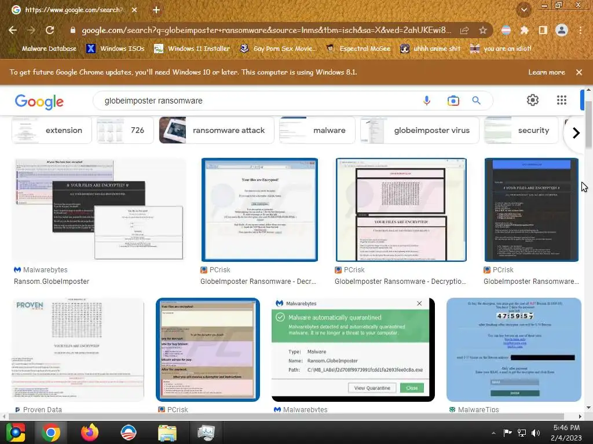Show hidden tray icons arrow

click(x=493, y=433)
